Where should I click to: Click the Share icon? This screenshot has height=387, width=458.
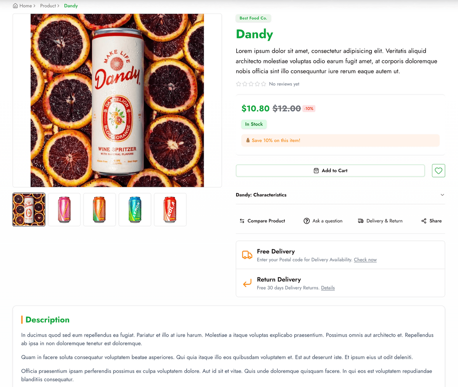click(x=424, y=221)
